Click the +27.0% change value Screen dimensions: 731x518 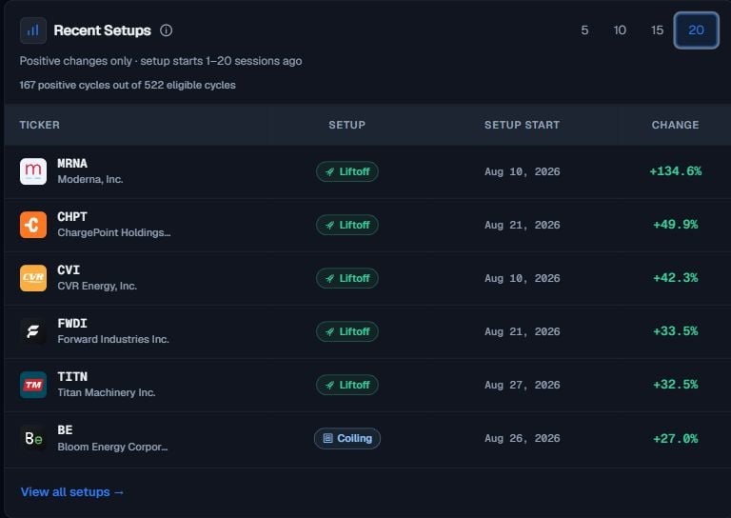pos(676,438)
